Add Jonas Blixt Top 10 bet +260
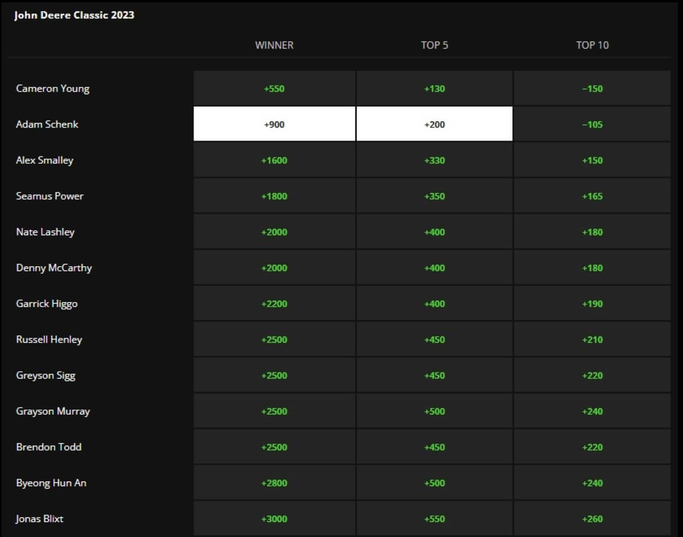Screen dimensions: 683x537 (592, 518)
